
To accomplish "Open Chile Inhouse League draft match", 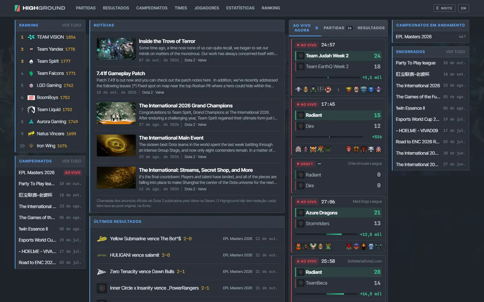I will point(338,176).
